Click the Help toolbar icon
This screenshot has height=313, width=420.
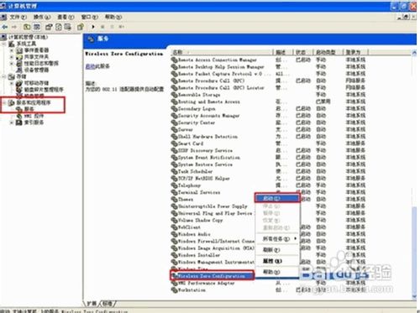[81, 27]
